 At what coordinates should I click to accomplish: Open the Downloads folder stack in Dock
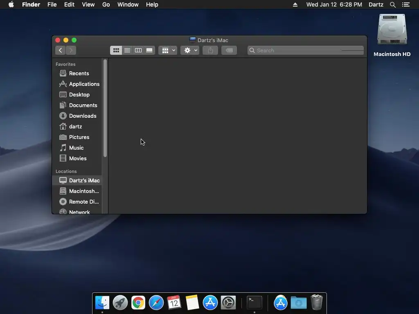(x=299, y=303)
